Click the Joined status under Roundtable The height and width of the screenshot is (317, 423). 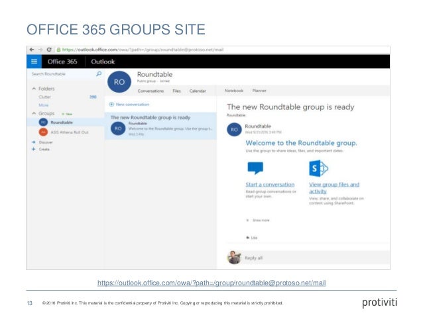click(164, 81)
